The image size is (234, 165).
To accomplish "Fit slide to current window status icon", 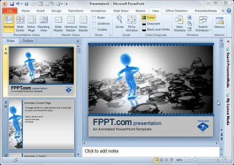I will pyautogui.click(x=224, y=160).
